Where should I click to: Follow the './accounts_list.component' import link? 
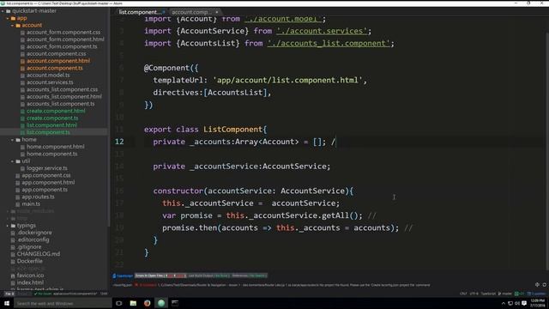click(329, 44)
